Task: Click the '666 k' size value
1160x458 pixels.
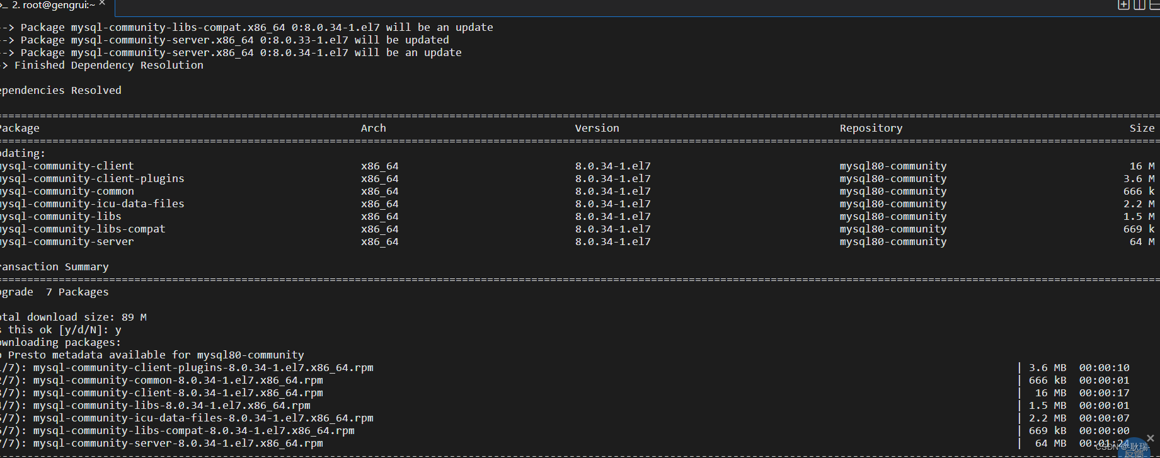Action: [x=1139, y=191]
